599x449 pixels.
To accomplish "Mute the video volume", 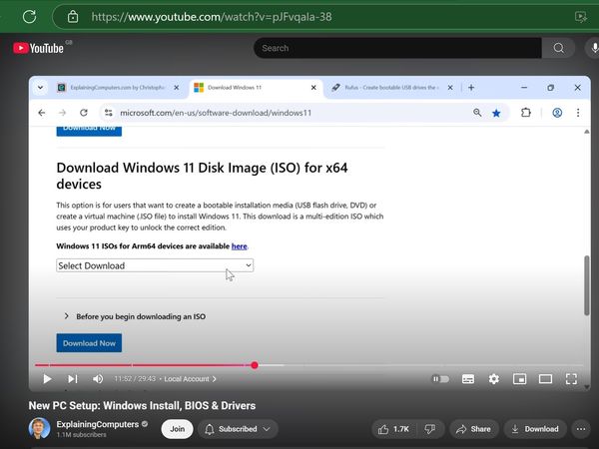I will point(98,379).
